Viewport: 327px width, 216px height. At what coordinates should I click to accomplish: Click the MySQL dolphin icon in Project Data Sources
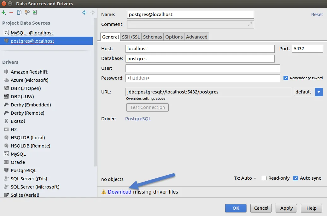tap(7, 33)
